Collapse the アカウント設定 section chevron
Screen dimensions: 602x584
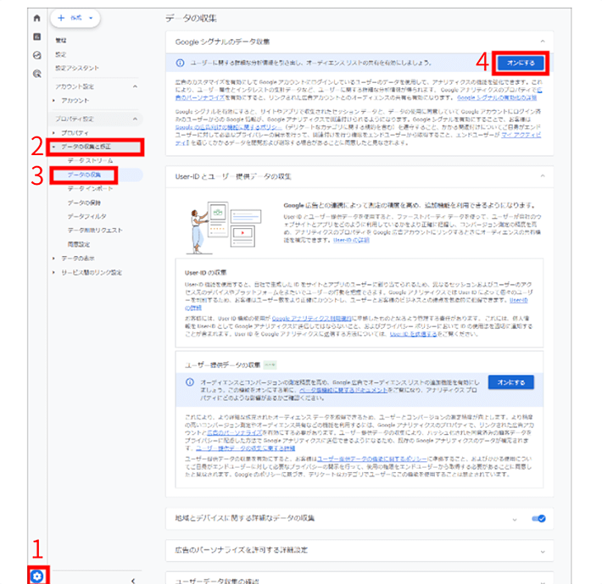tap(135, 86)
